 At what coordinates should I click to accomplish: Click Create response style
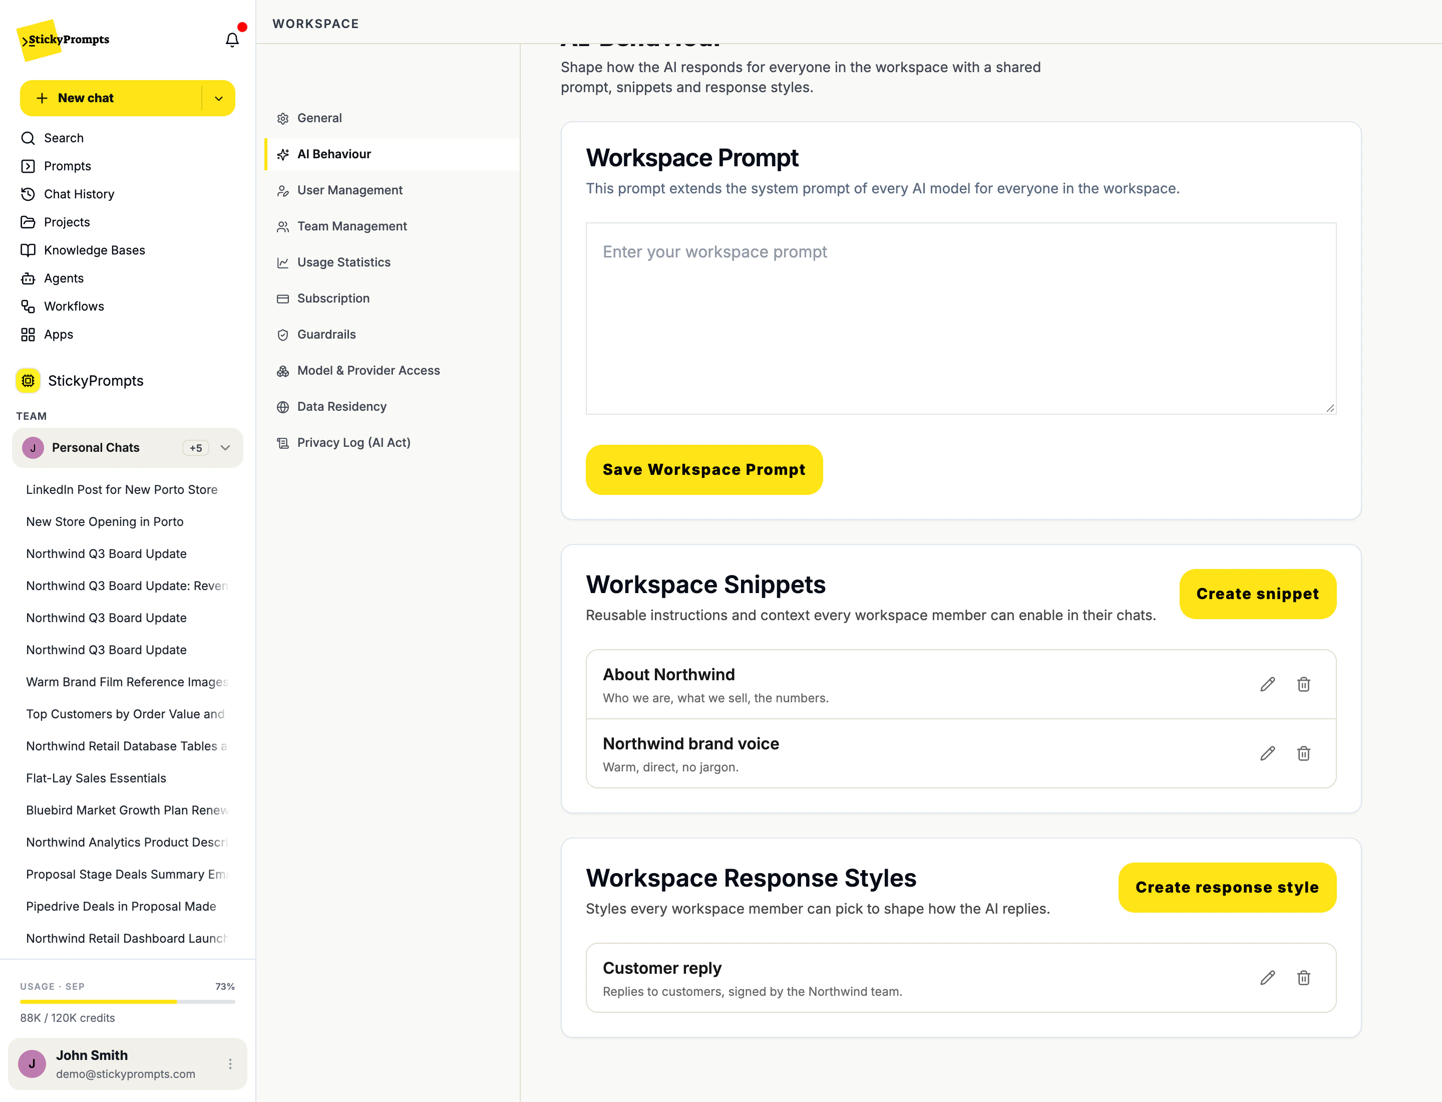1227,888
